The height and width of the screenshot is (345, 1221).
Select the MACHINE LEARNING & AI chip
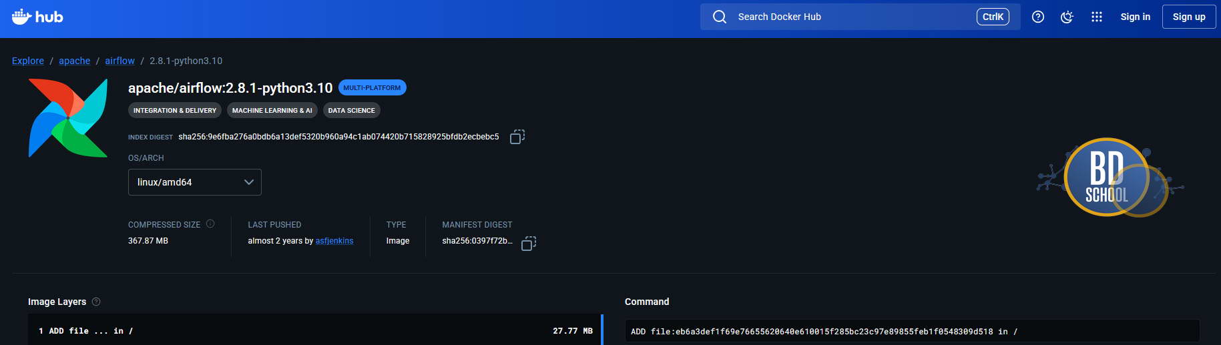[272, 110]
